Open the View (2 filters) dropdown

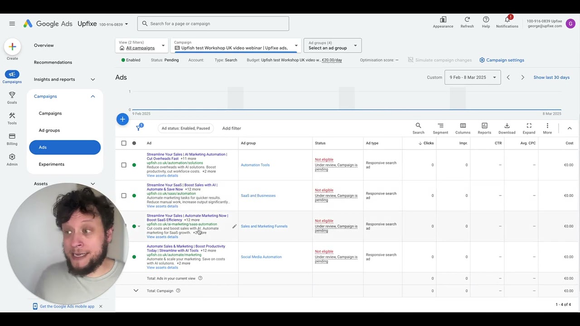[141, 45]
